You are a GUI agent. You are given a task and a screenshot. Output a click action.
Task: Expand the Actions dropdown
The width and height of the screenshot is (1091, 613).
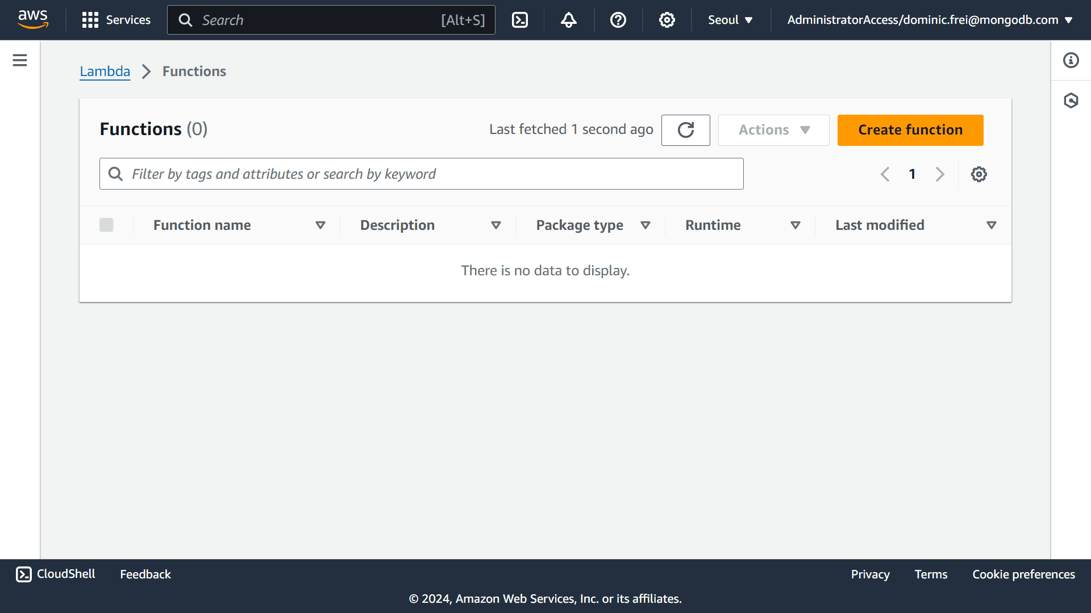click(773, 130)
